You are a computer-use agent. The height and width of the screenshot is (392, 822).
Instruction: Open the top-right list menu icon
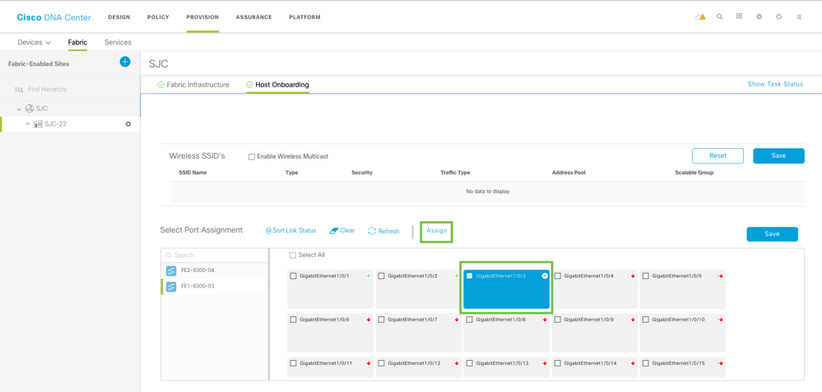point(799,16)
